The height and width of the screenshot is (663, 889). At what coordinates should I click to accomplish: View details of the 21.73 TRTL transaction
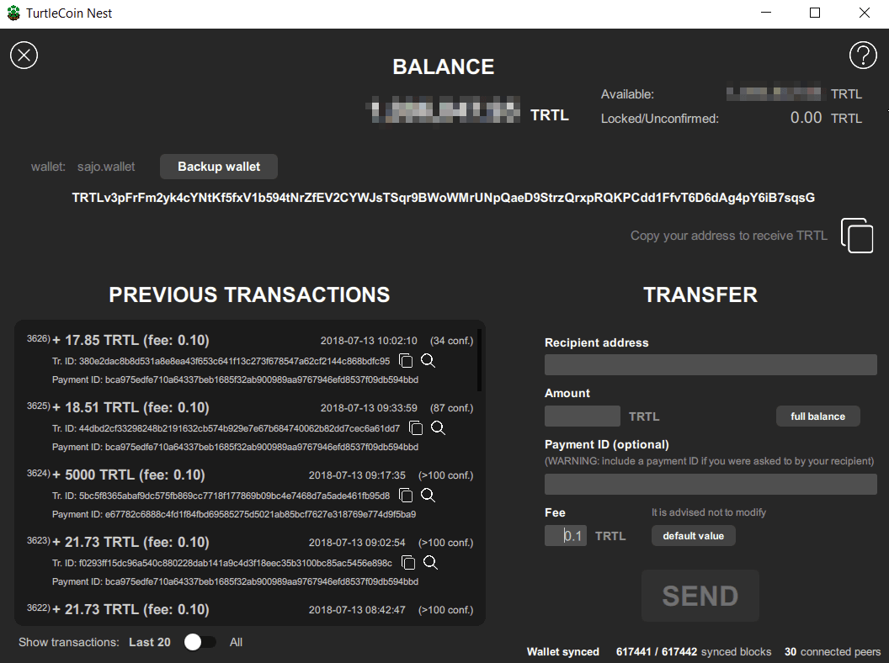click(430, 562)
